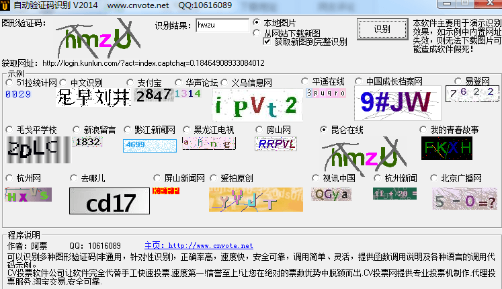The image size is (502, 289).
Task: Click the 5 - 0 =? math captcha image
Action: (456, 198)
